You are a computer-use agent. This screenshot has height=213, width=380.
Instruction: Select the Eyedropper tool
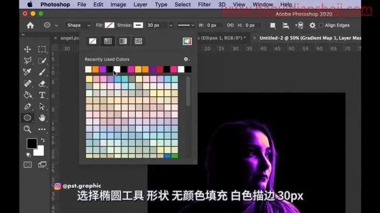(x=27, y=72)
